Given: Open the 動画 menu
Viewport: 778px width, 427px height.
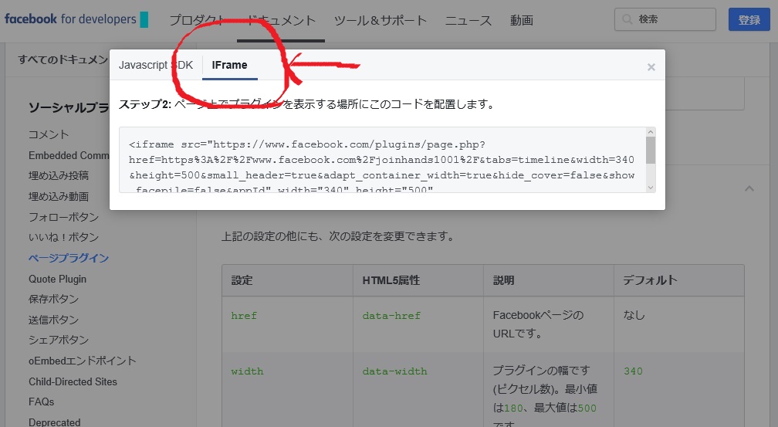Looking at the screenshot, I should 522,20.
